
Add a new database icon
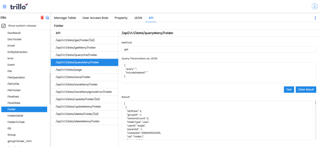tap(47, 18)
